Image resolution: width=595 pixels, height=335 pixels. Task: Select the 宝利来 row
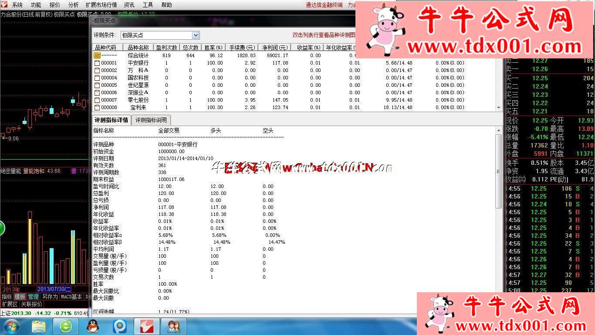[294, 107]
